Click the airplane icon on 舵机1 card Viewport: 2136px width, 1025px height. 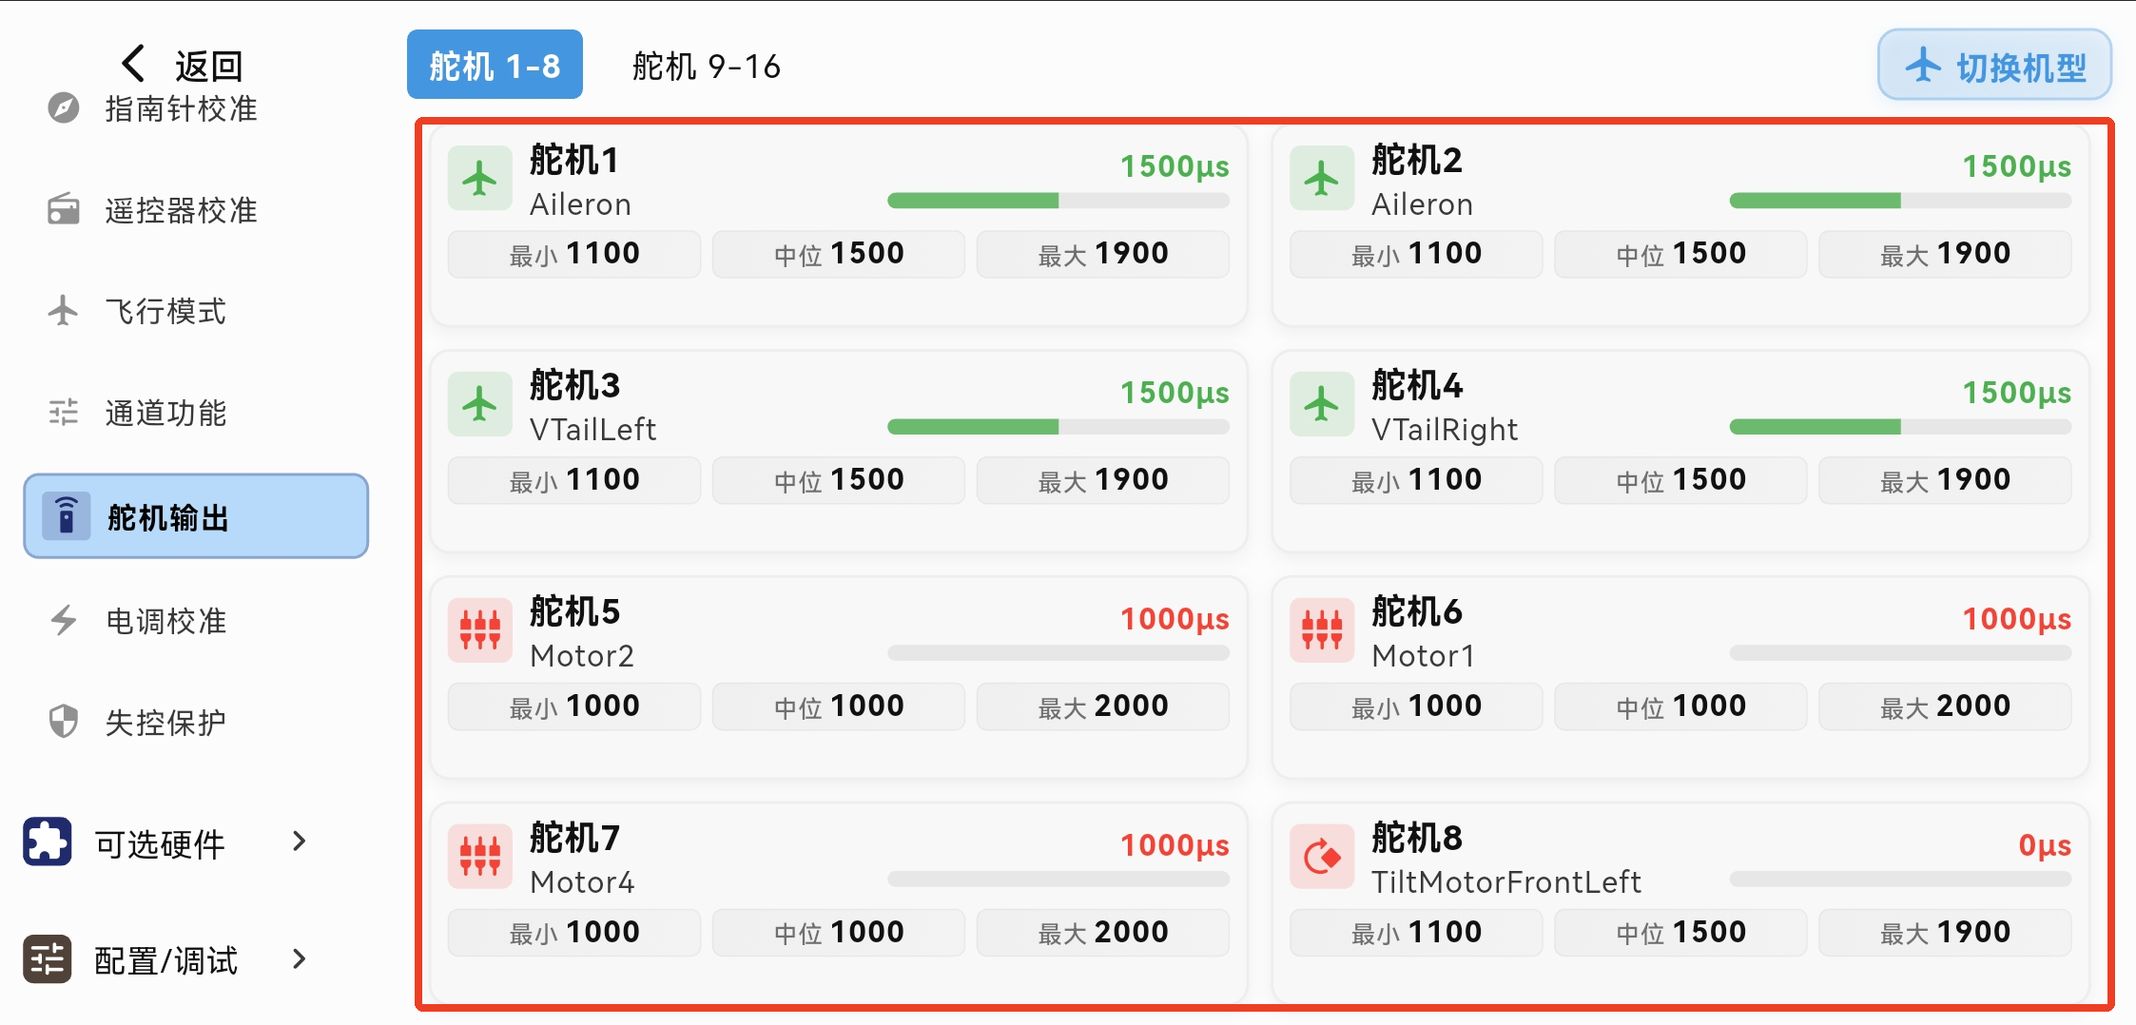click(x=479, y=179)
